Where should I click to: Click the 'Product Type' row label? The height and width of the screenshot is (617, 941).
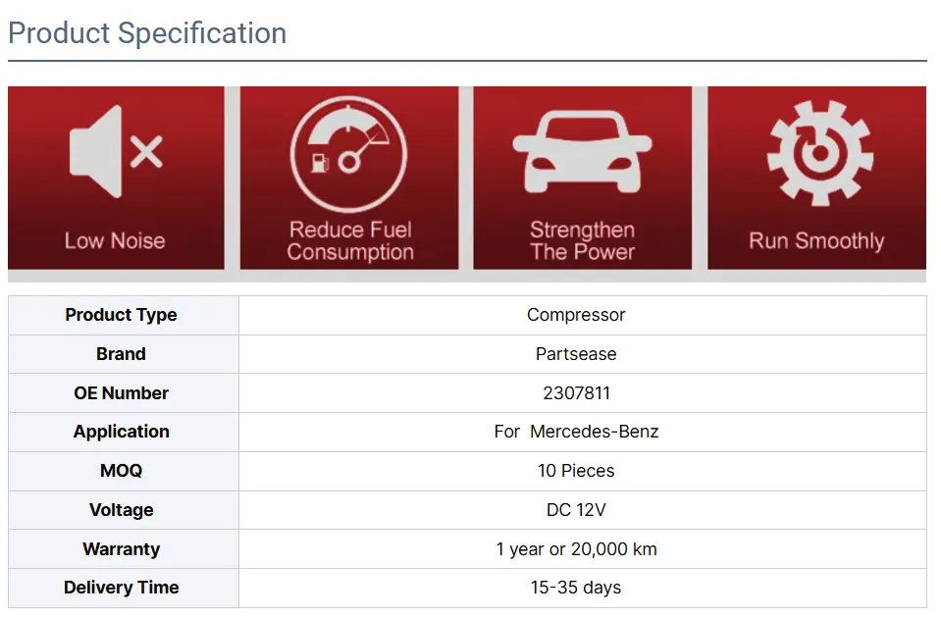pyautogui.click(x=122, y=315)
